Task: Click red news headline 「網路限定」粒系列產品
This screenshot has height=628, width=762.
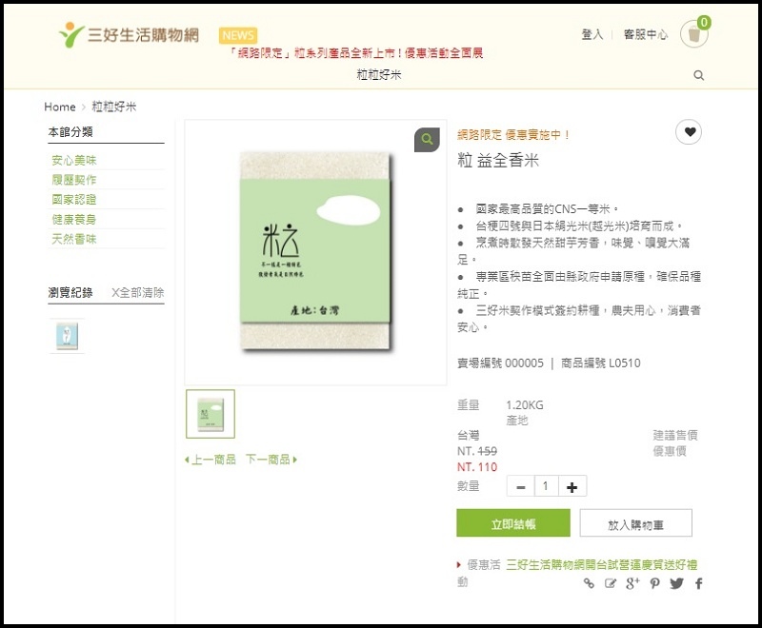Action: [355, 53]
